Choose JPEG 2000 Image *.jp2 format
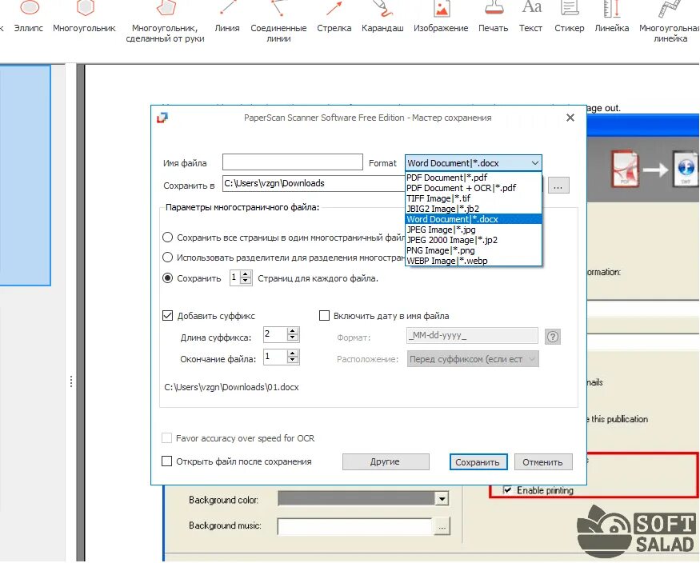This screenshot has width=700, height=563. point(474,240)
